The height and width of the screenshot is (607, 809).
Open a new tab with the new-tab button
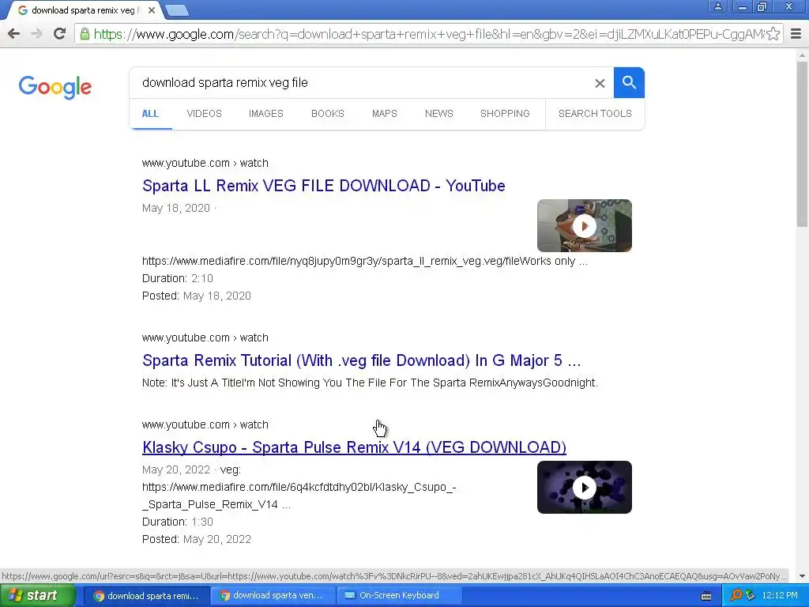point(177,10)
